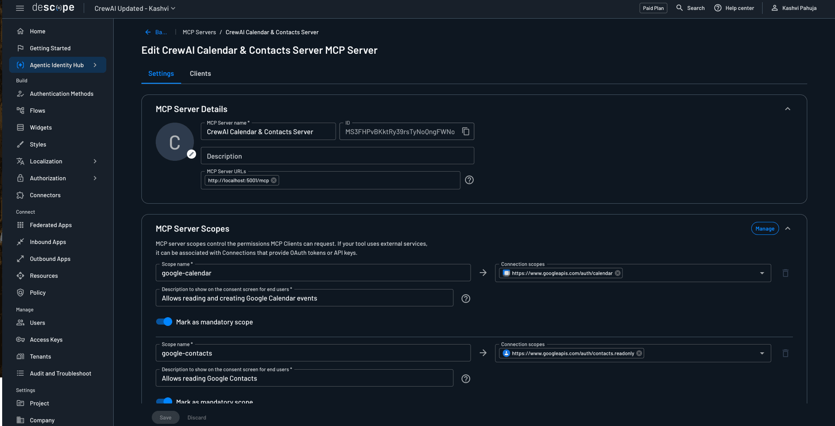Click the Federated Apps grid icon
The image size is (835, 426).
tap(20, 225)
